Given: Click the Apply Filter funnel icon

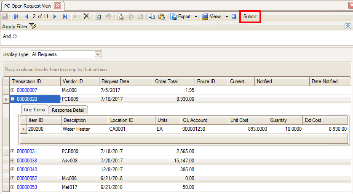Looking at the screenshot, I should pyautogui.click(x=33, y=26).
